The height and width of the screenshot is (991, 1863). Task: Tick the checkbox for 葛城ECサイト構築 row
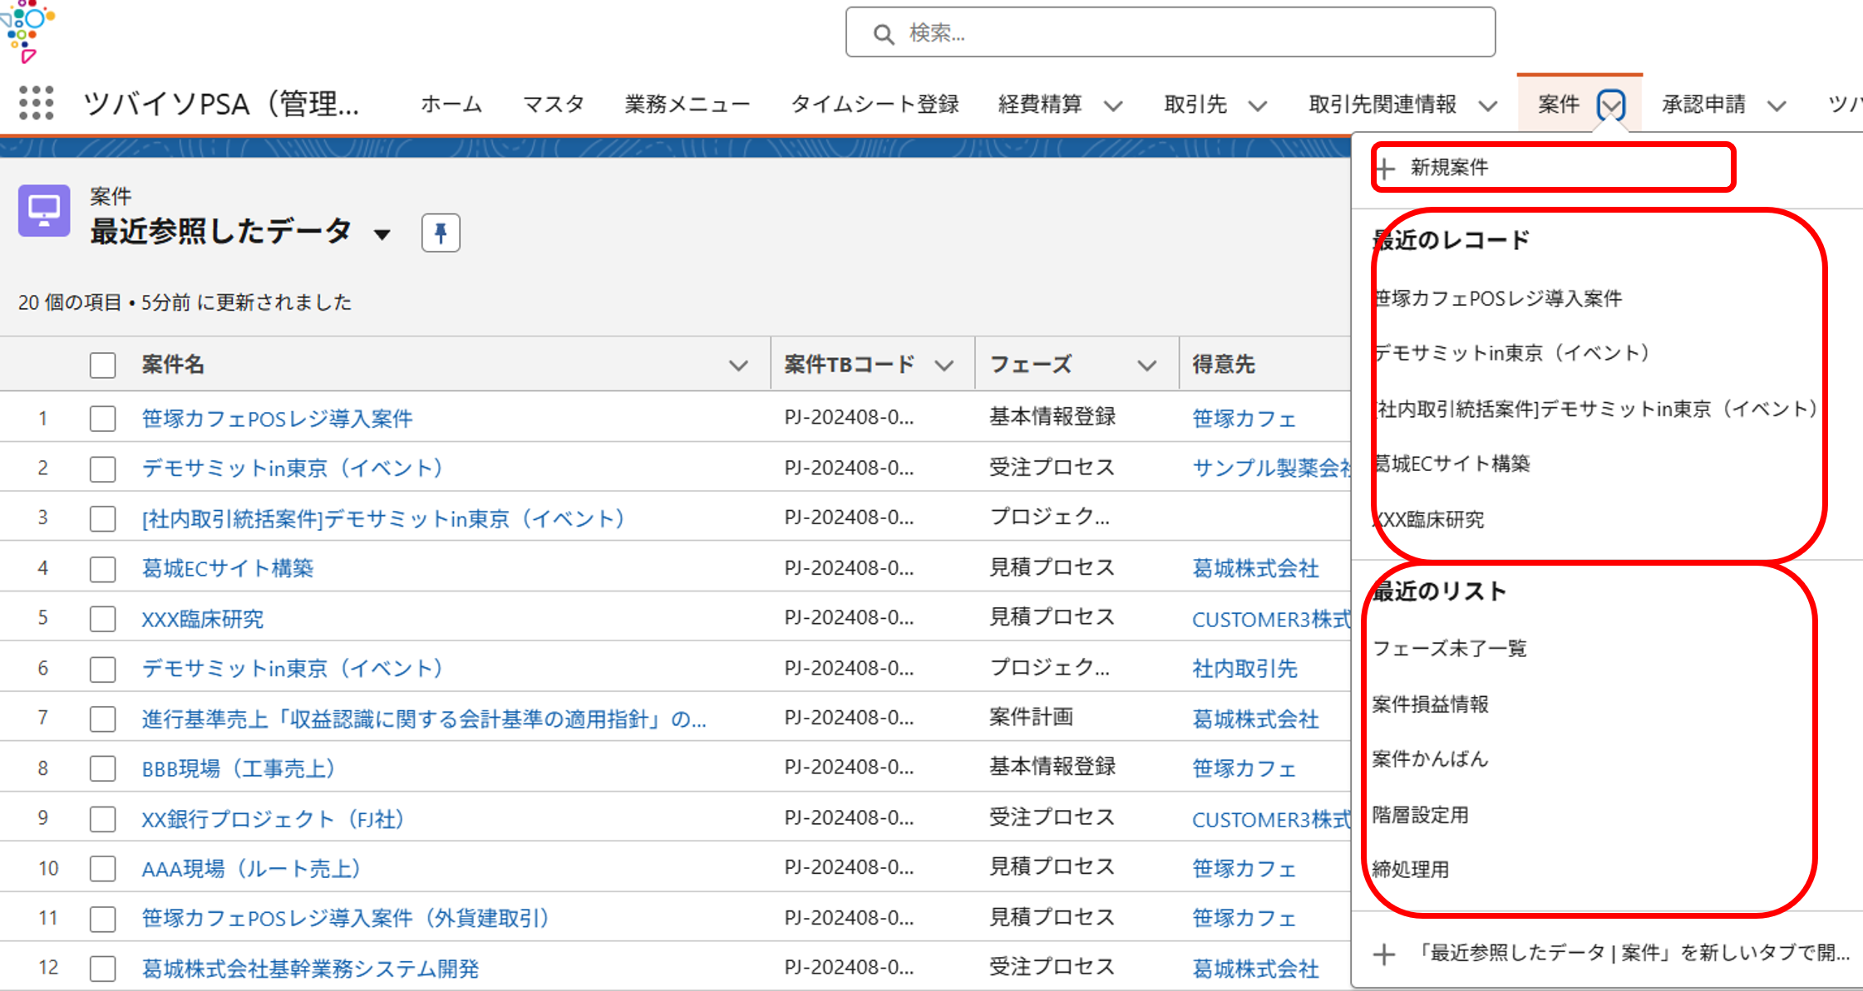[x=103, y=569]
